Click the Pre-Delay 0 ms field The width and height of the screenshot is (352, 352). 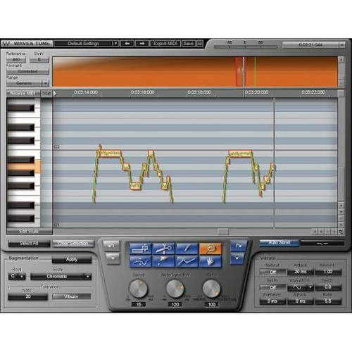pos(272,301)
